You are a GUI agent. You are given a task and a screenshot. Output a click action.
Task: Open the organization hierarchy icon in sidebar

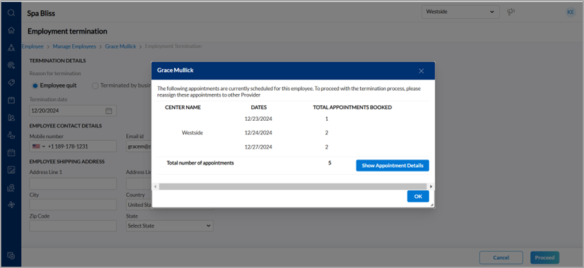[x=11, y=48]
